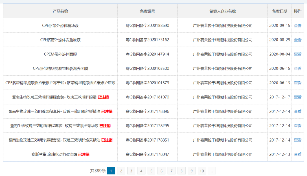Open 查看 link for CPE脐带外泌体精华液
Image resolution: width=307 pixels, height=176 pixels.
(298, 26)
